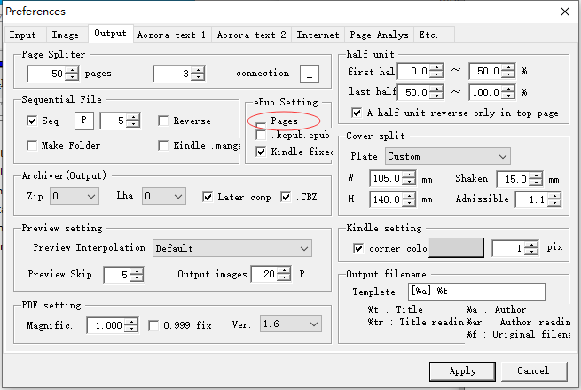Image resolution: width=581 pixels, height=390 pixels.
Task: Increase last half start percentage
Action: coord(437,89)
